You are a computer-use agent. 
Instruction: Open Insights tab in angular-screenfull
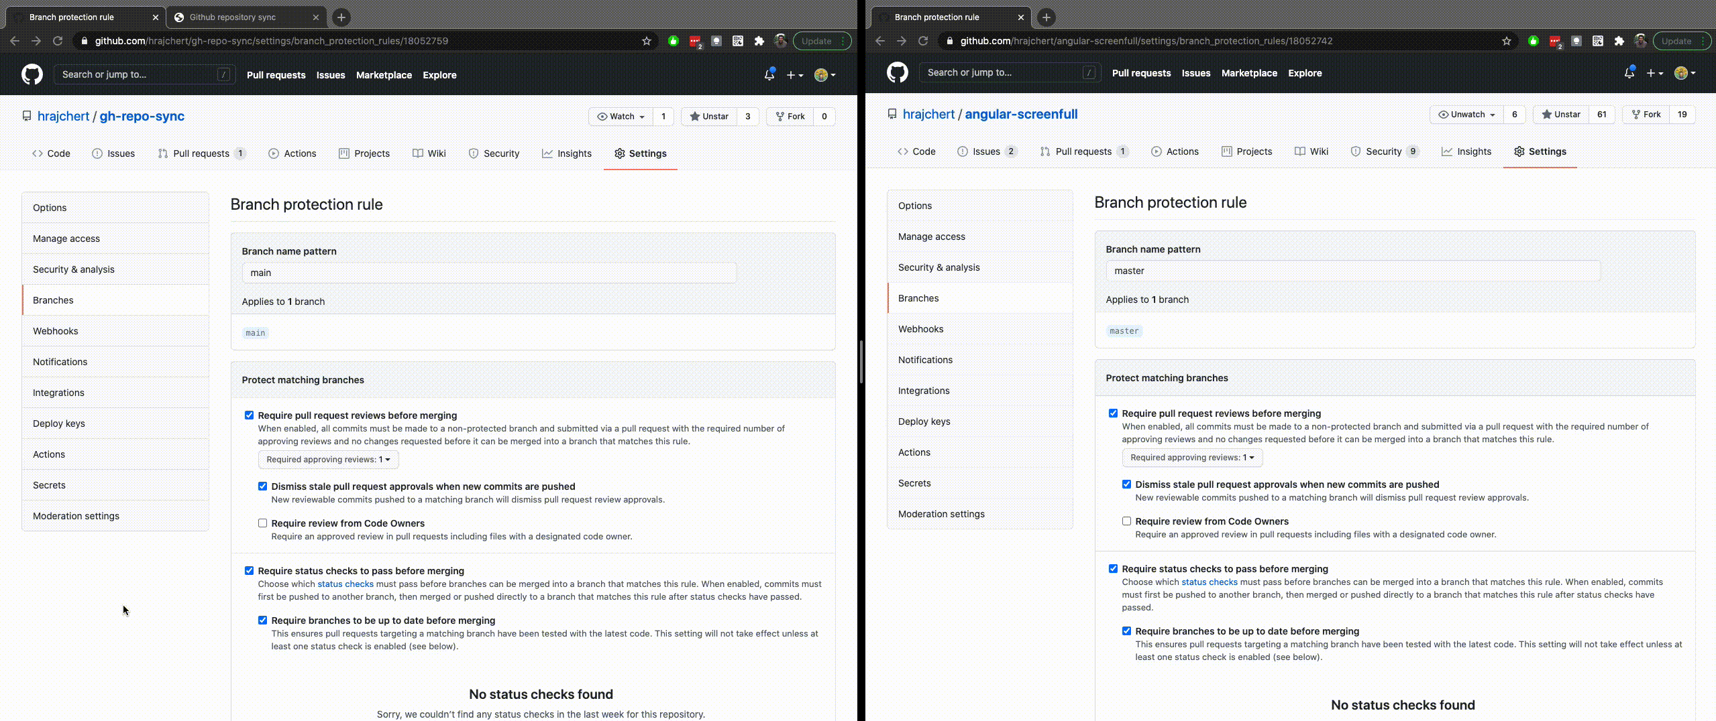[x=1466, y=151]
